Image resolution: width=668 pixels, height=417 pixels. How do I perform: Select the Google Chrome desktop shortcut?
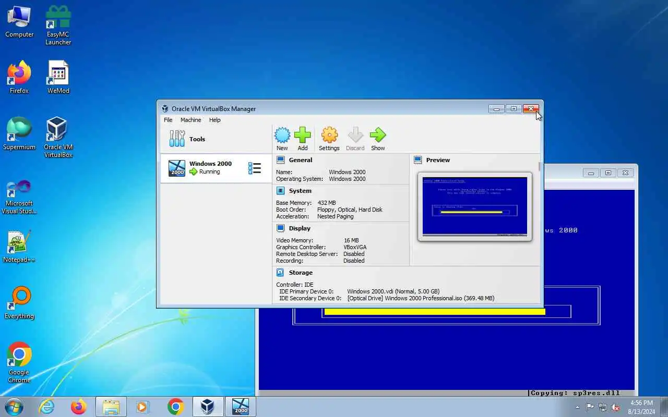tap(19, 362)
